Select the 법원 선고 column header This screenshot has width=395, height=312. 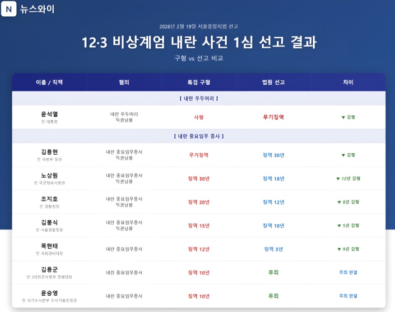click(272, 82)
